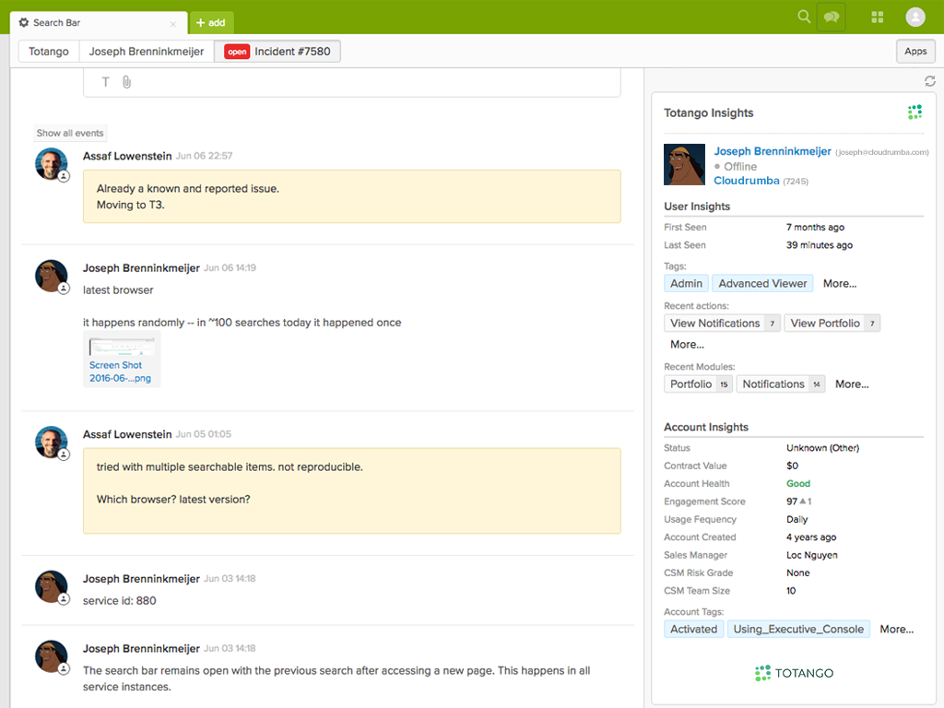Select the Incident #7580 tab
Screen dimensions: 944x708
[277, 52]
